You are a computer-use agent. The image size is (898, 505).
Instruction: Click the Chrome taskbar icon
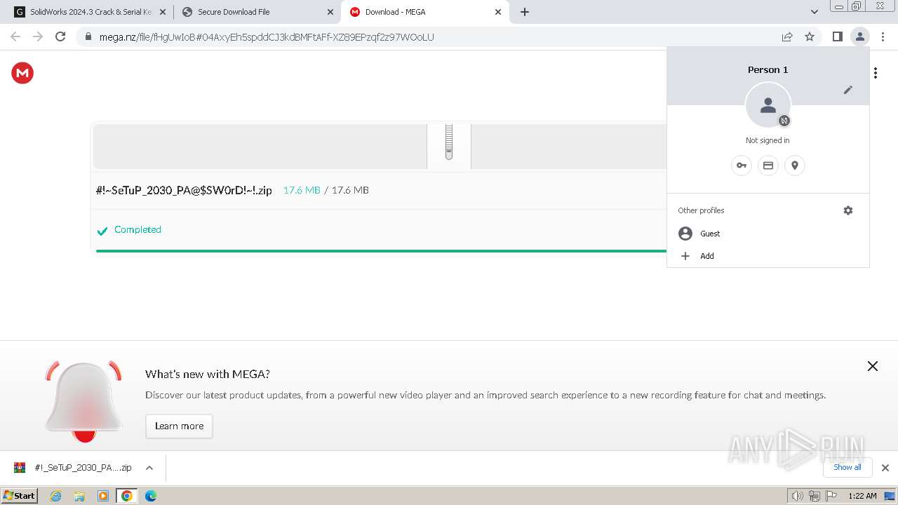[127, 496]
